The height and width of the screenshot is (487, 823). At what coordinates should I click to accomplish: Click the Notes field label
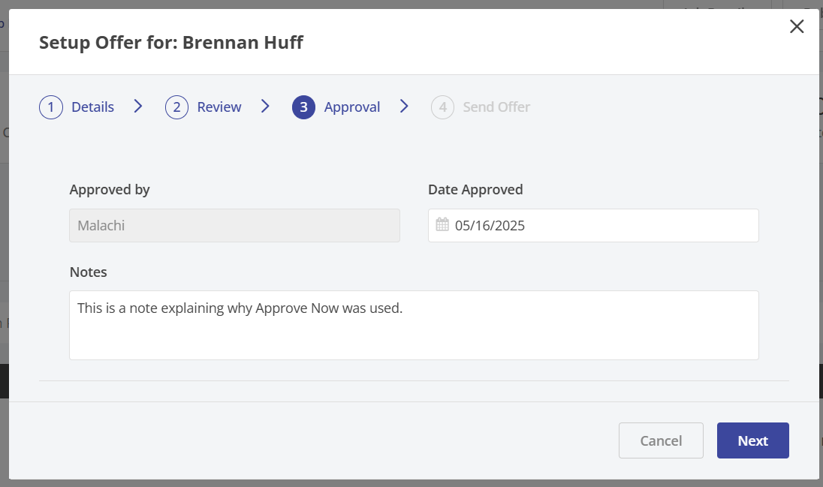pos(89,272)
